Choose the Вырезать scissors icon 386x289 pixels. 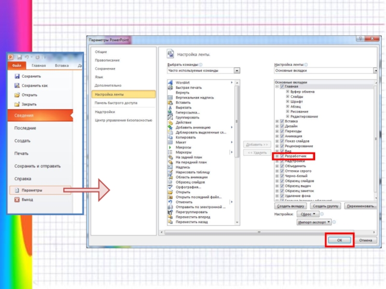tap(170, 107)
